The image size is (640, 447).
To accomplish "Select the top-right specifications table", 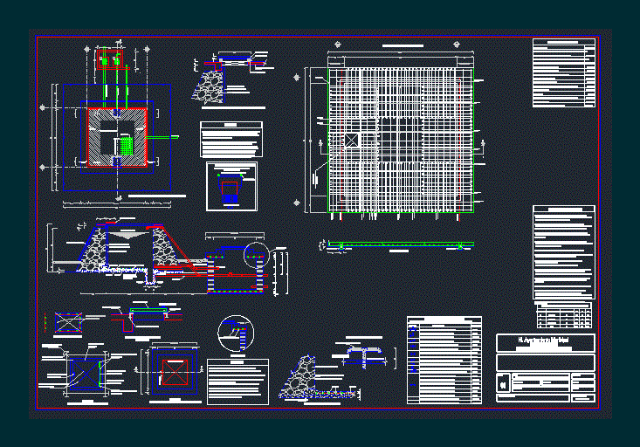I will (x=563, y=72).
